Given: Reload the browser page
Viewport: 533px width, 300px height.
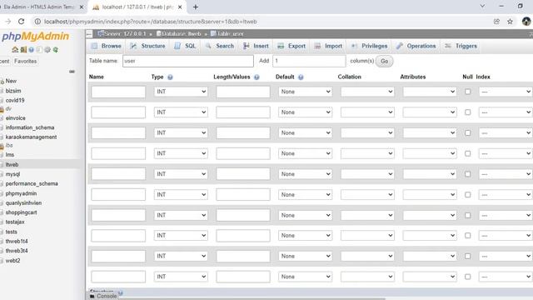Looking at the screenshot, I should point(21,22).
